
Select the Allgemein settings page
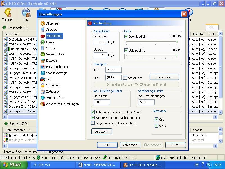[x=53, y=23]
